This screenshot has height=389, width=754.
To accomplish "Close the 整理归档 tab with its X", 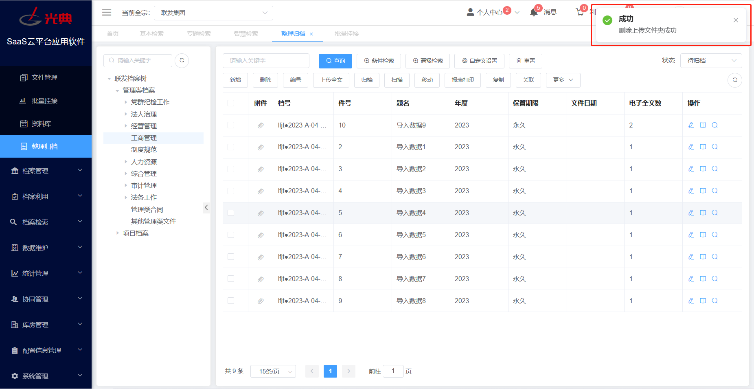I will tap(311, 34).
